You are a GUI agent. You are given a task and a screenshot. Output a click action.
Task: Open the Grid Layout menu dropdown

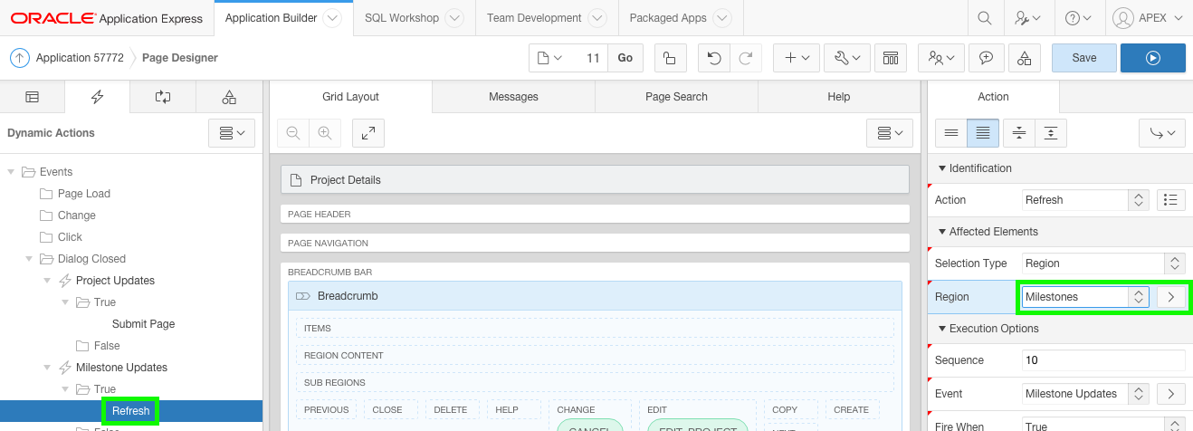tap(889, 133)
